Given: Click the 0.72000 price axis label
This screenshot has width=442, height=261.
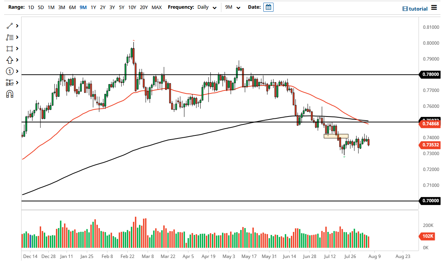Looking at the screenshot, I should click(431, 169).
